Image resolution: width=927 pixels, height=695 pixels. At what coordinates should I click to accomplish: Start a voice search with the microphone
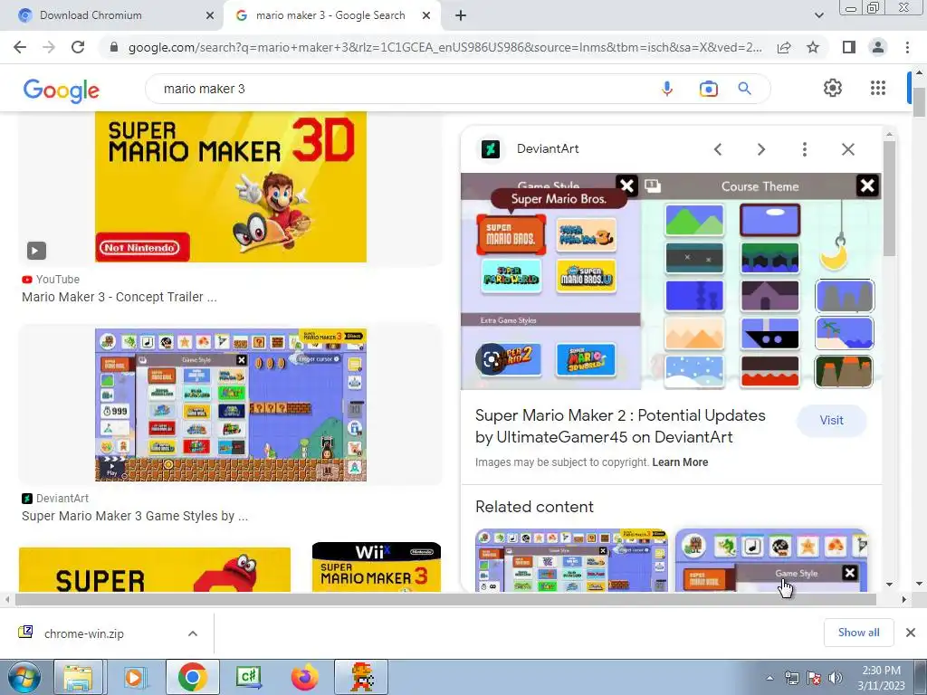coord(667,89)
